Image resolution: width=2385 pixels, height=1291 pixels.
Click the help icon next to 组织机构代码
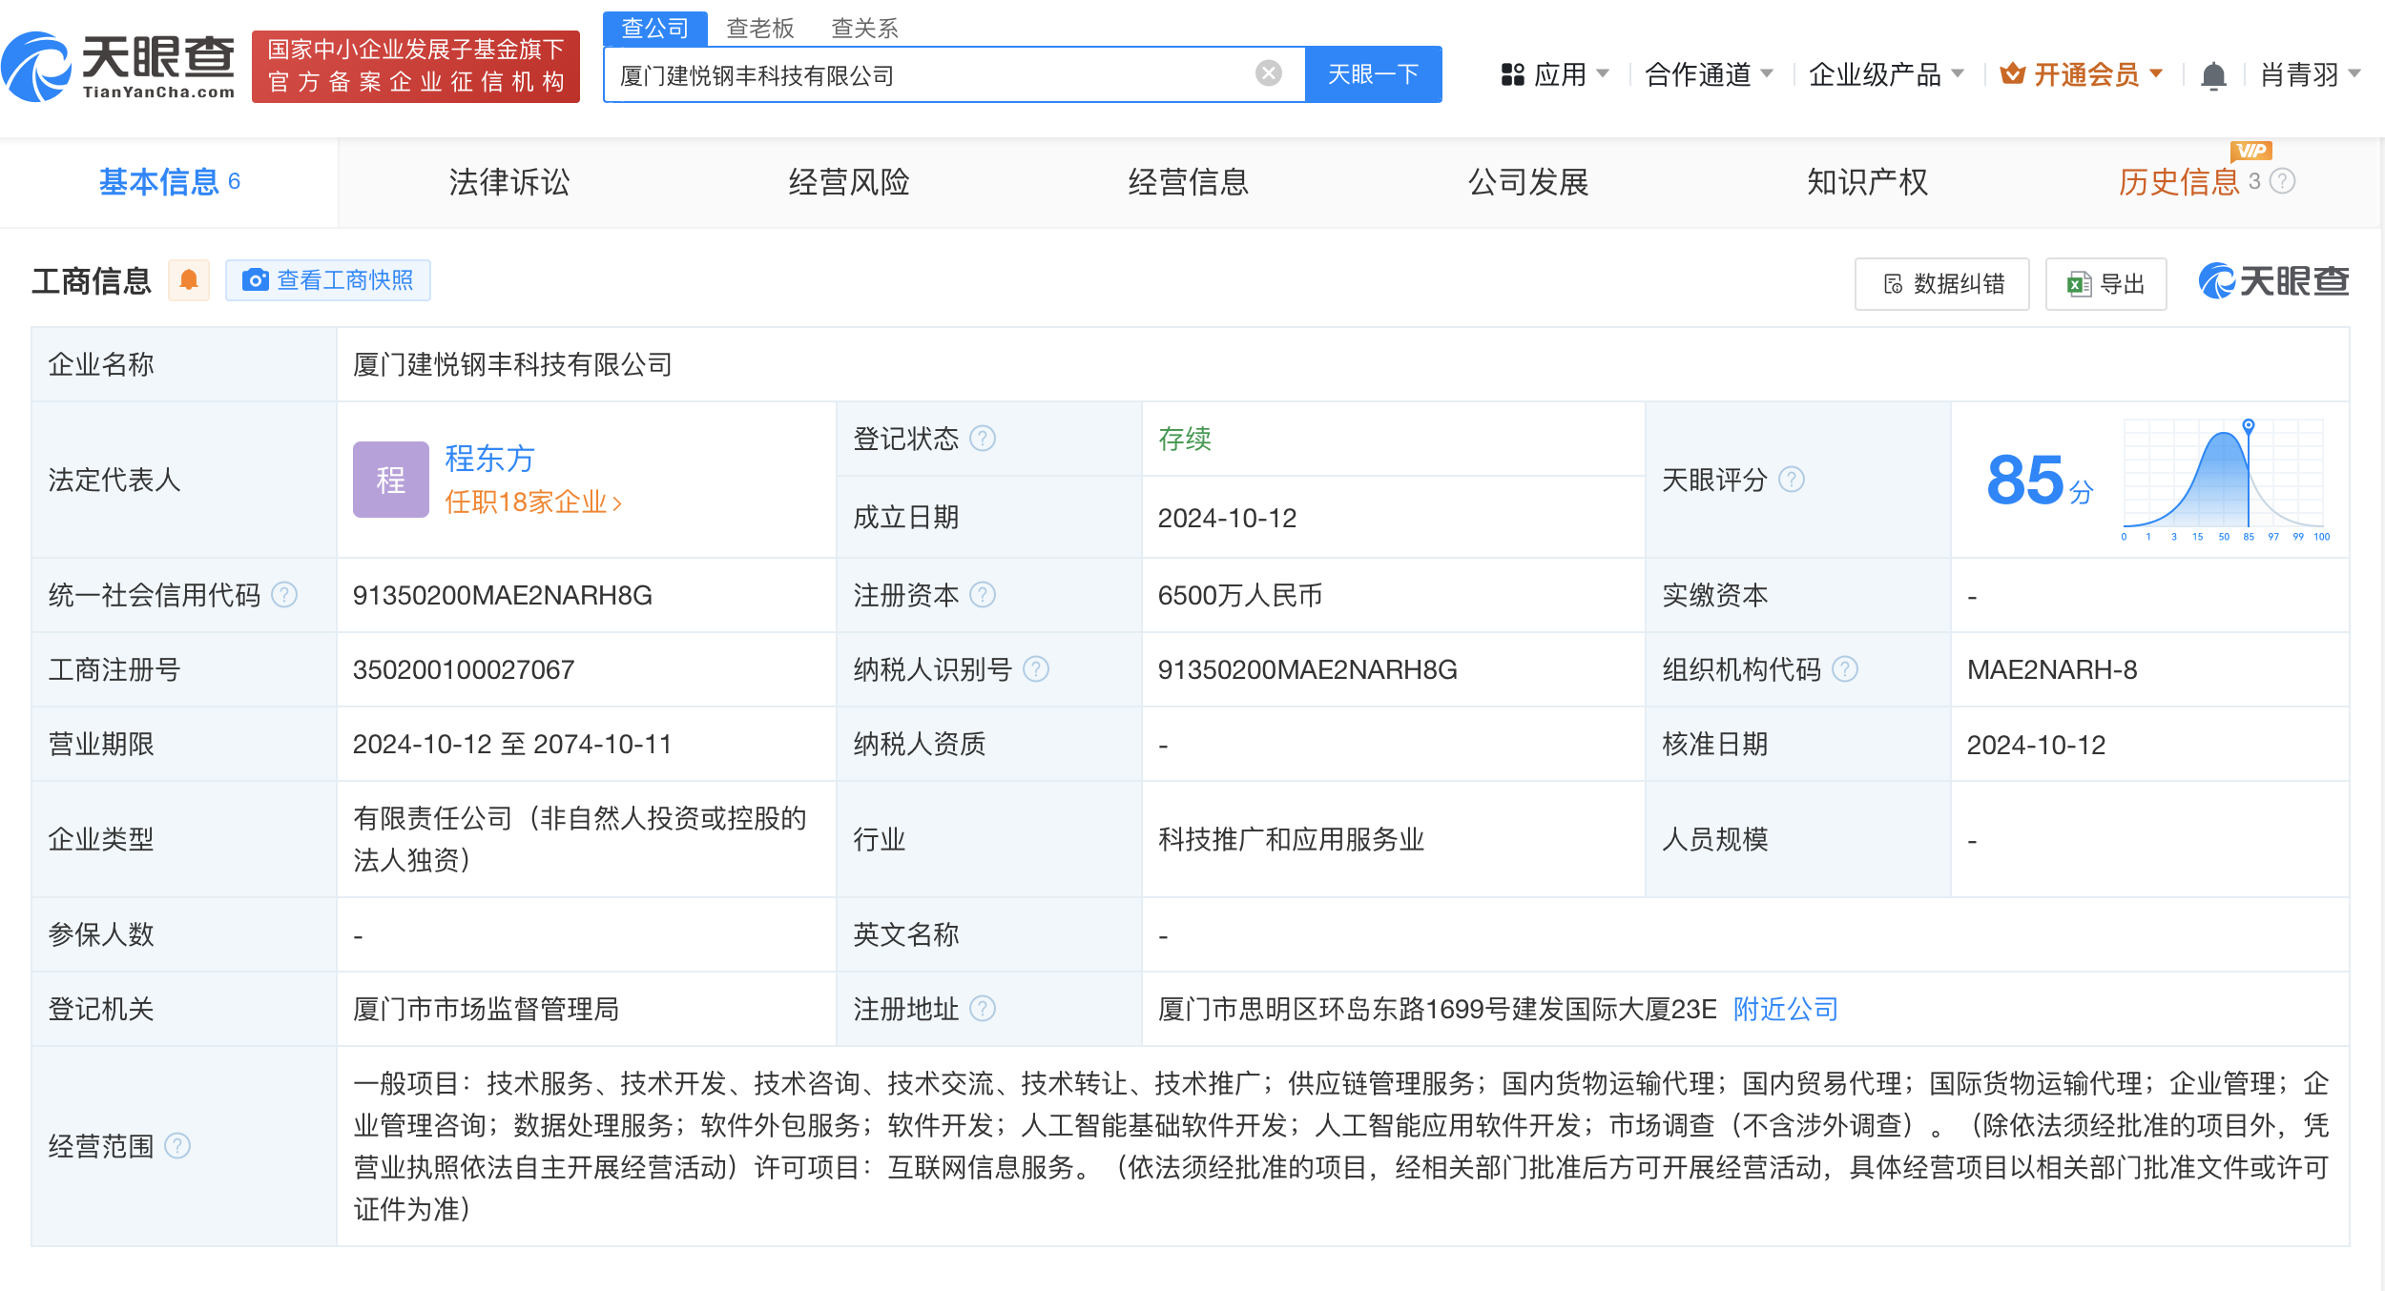1845,669
